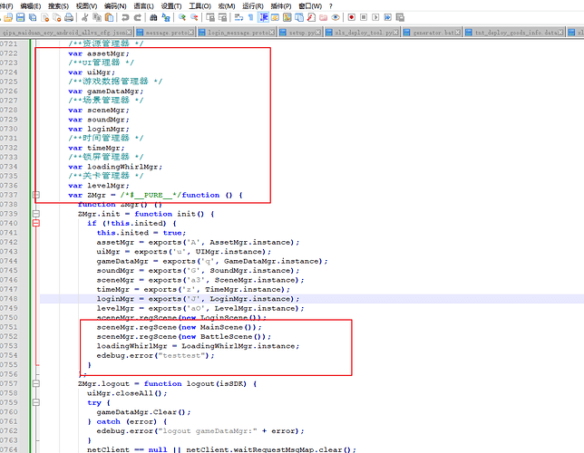This screenshot has width=584, height=453.
Task: Open the Folder as Workspace icon
Action: pyautogui.click(x=323, y=17)
